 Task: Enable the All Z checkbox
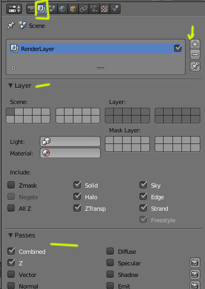click(11, 208)
